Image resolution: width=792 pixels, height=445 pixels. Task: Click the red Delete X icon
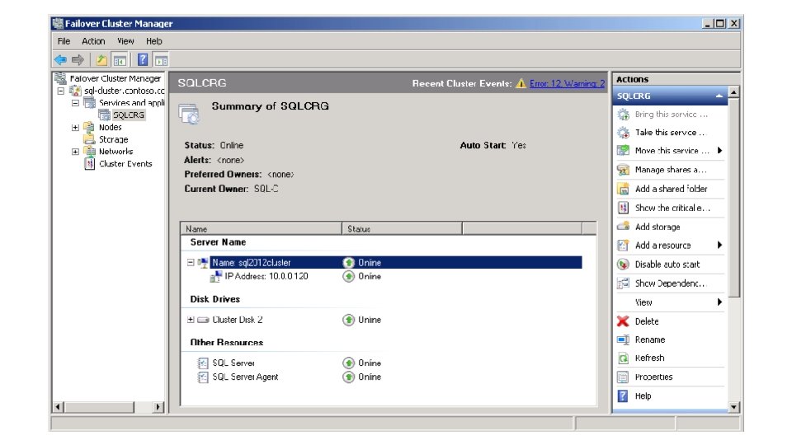pos(624,321)
